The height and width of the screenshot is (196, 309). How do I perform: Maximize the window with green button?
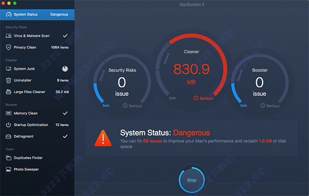pos(15,3)
